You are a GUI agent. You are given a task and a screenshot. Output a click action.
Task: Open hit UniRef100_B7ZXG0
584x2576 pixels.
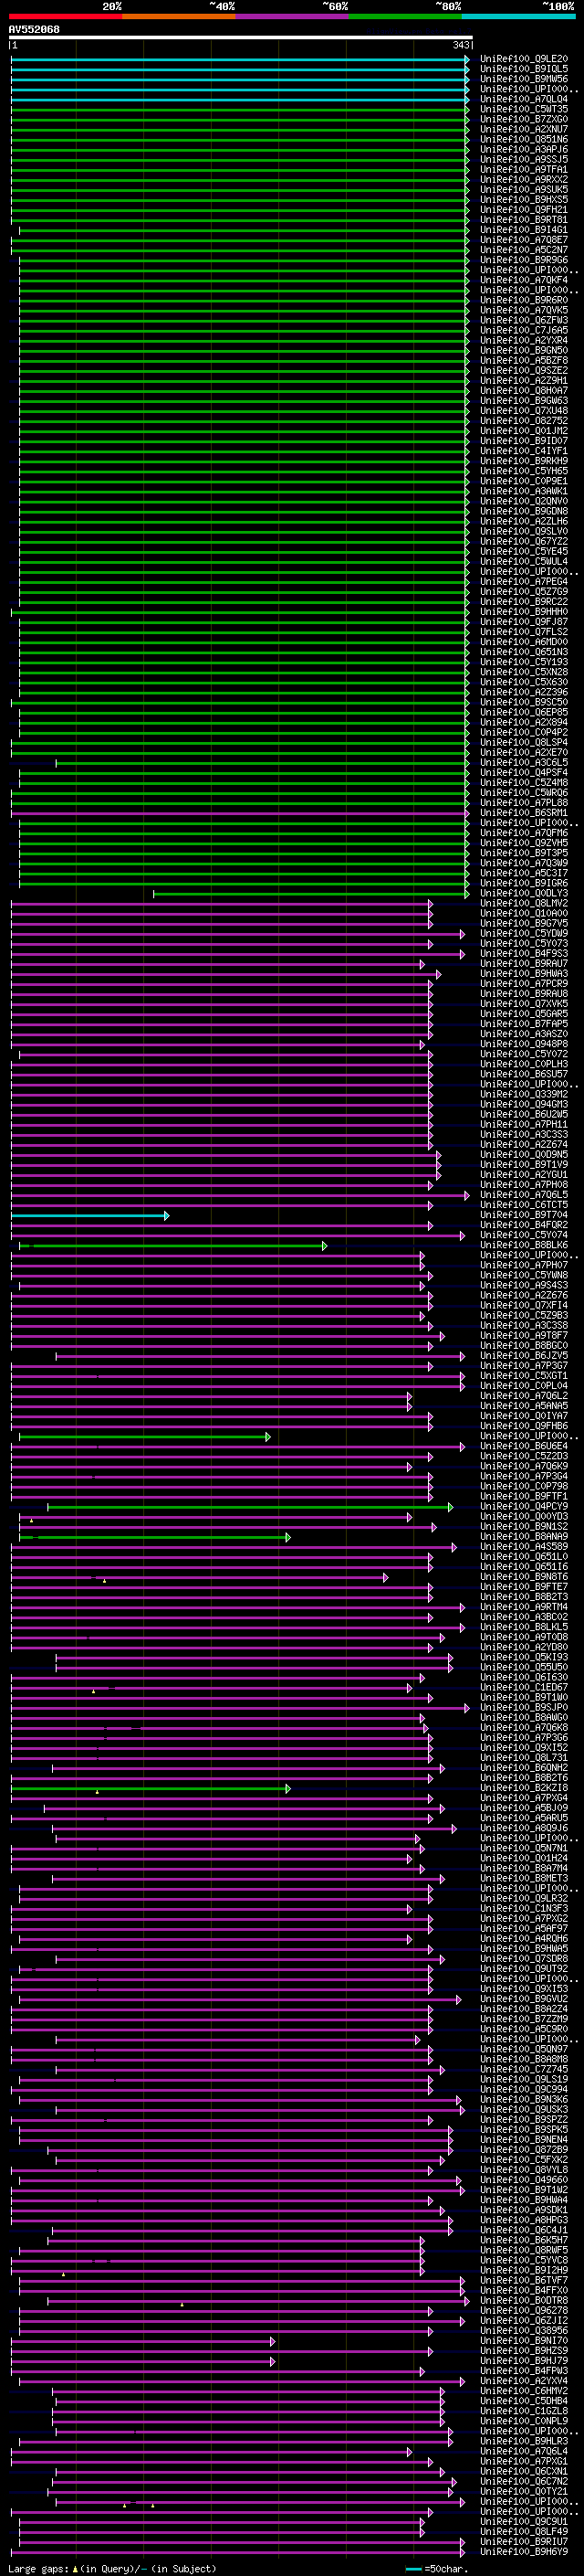[524, 119]
